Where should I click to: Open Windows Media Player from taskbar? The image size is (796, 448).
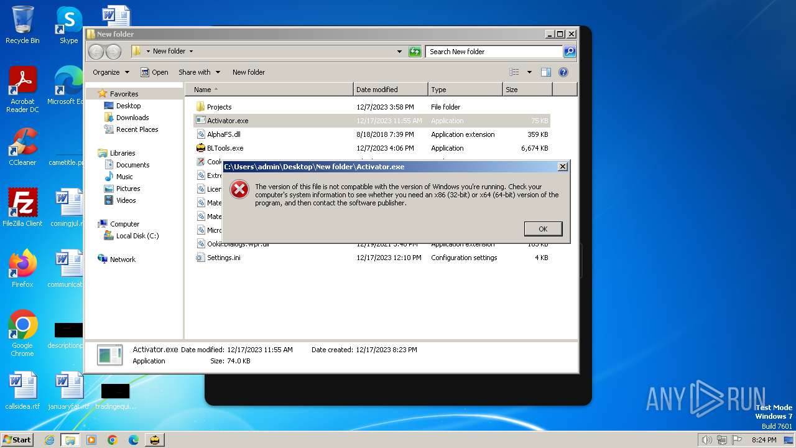coord(91,440)
